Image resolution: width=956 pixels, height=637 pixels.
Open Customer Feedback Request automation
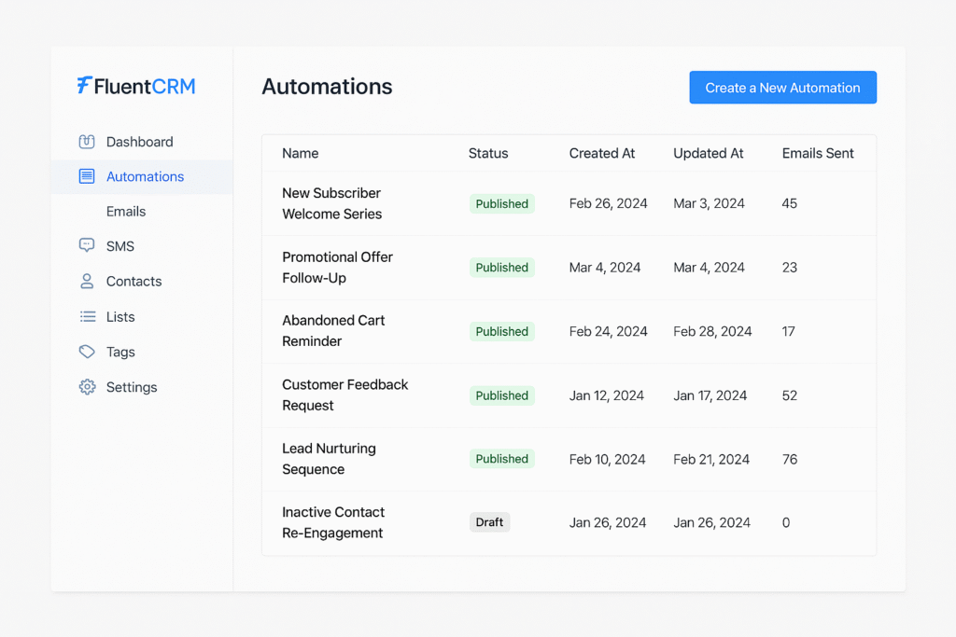[x=345, y=395]
